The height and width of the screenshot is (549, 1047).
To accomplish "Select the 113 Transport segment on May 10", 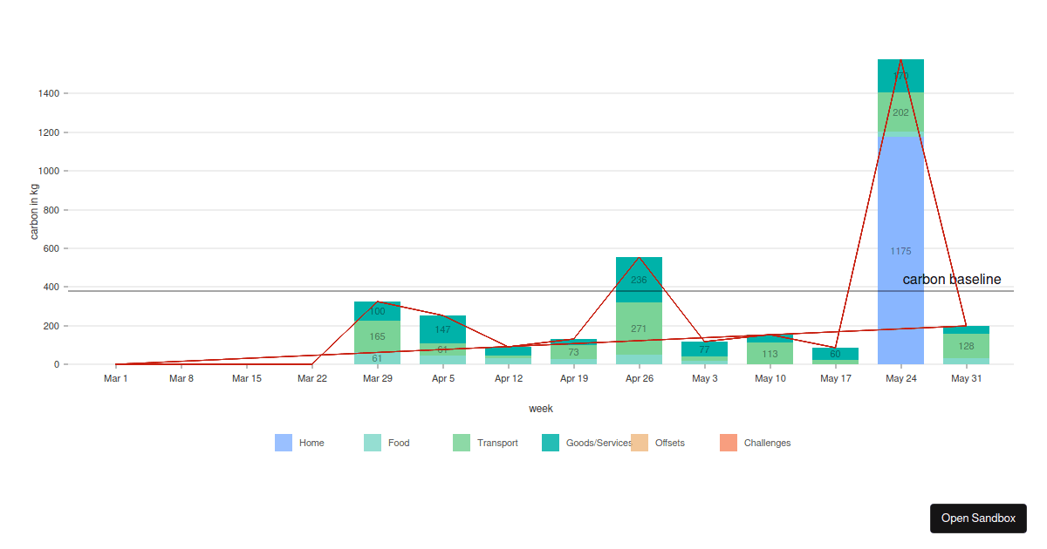I will click(x=770, y=353).
